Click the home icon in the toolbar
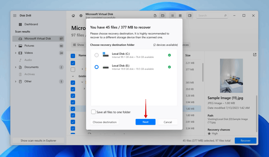The height and width of the screenshot is (157, 269). point(73,15)
